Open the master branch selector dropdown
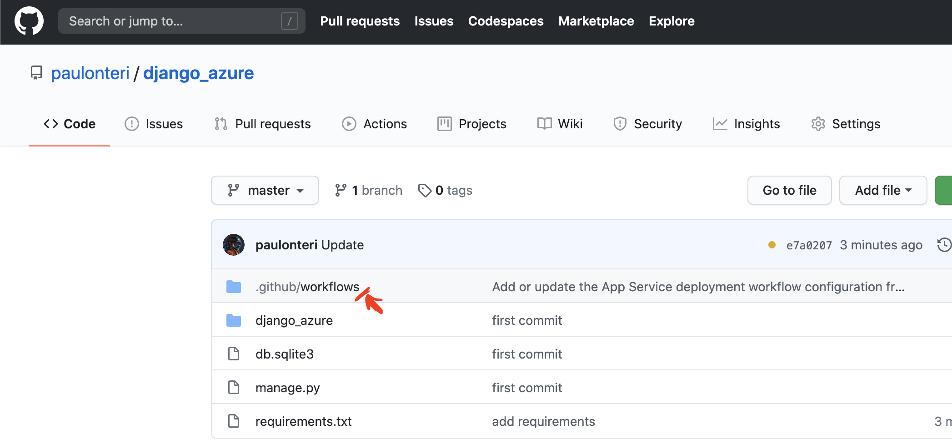 tap(265, 190)
